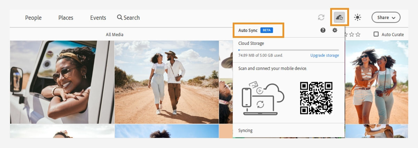The height and width of the screenshot is (148, 418).
Task: Click the mobile-cloud sync illustration
Action: [x=263, y=98]
